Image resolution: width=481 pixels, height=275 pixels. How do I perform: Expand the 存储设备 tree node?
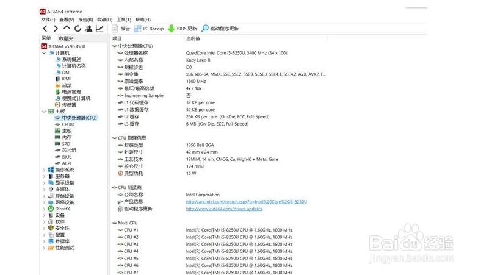point(44,196)
